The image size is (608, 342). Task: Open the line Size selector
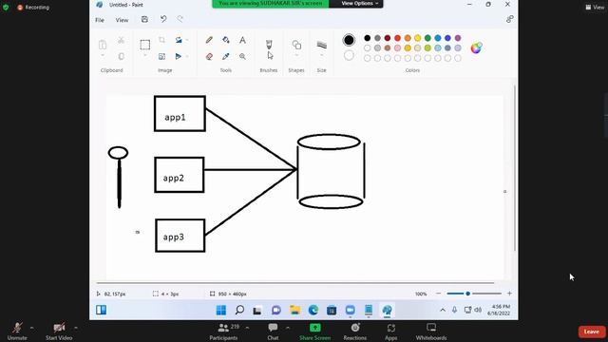(x=321, y=45)
